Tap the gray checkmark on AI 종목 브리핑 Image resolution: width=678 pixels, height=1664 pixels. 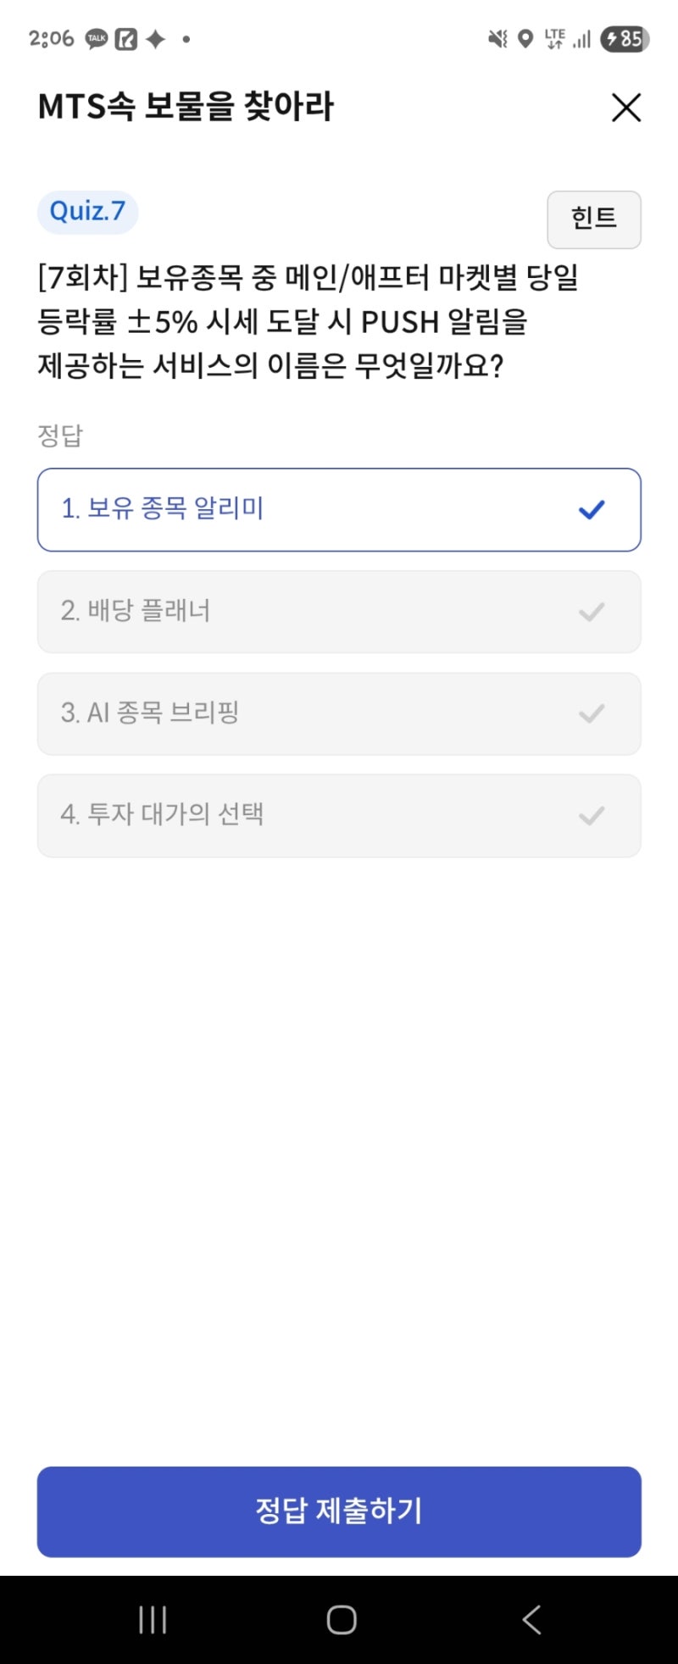pos(592,714)
